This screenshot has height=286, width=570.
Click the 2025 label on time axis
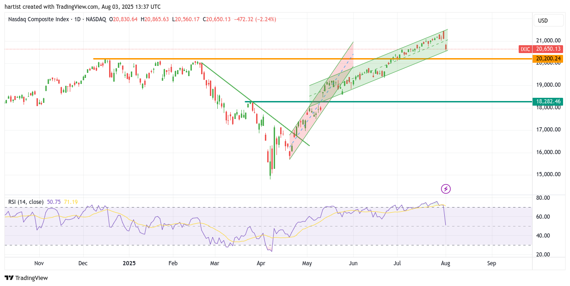click(x=129, y=263)
